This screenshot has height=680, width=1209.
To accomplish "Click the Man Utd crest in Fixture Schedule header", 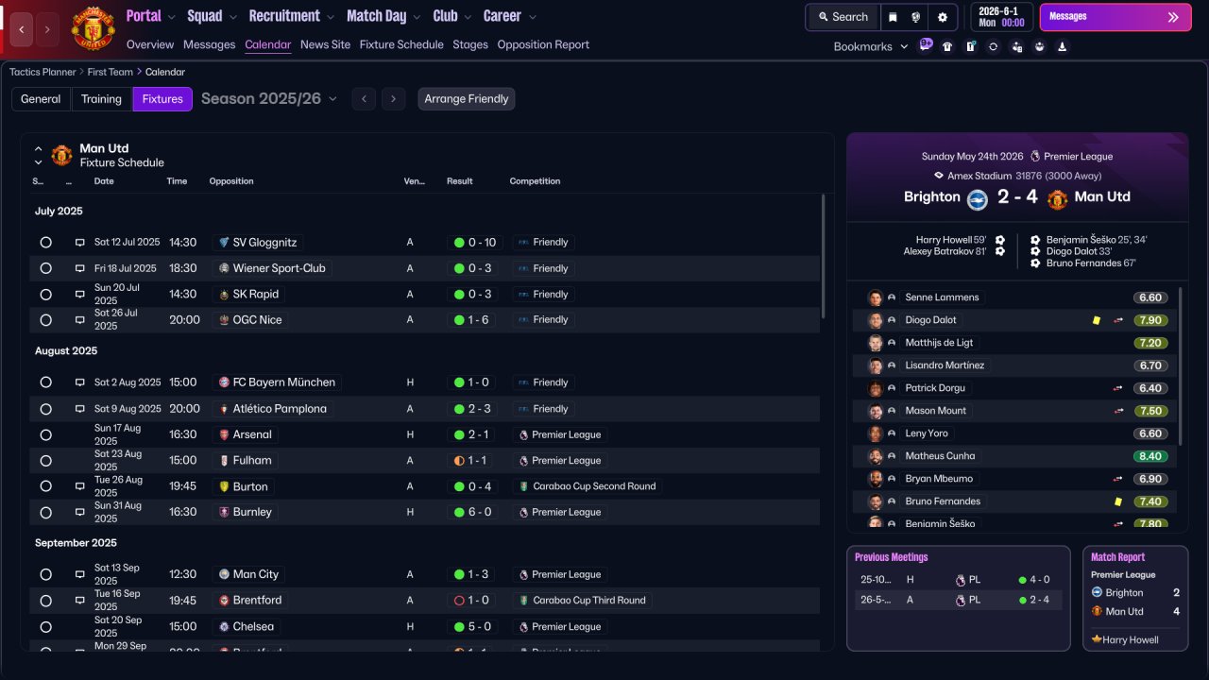I will tap(61, 155).
